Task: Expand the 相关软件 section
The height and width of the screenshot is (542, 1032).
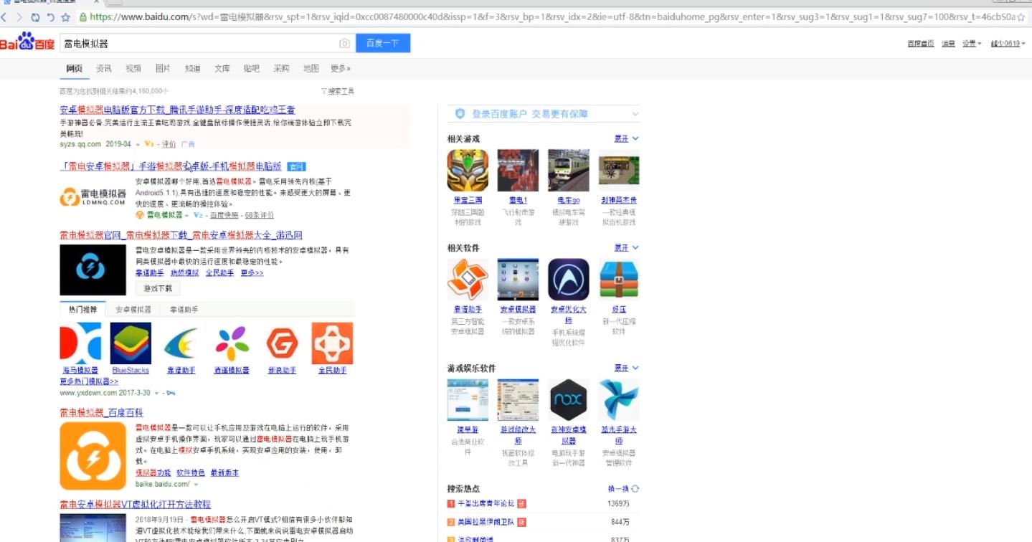Action: [x=626, y=247]
